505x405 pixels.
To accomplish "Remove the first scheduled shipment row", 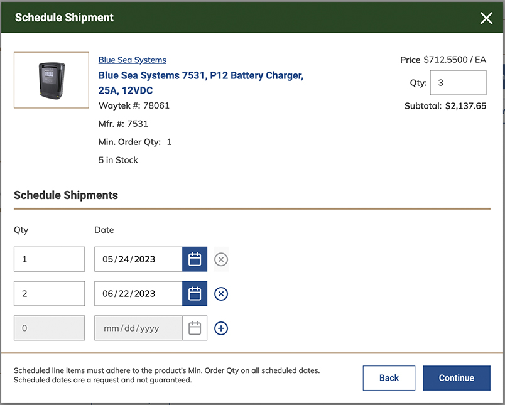I will coord(220,259).
